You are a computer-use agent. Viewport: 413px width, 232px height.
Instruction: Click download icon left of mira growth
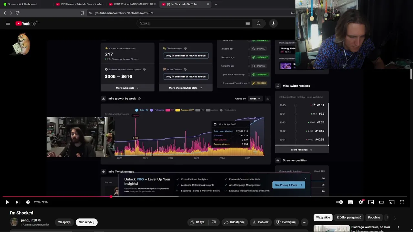click(103, 99)
